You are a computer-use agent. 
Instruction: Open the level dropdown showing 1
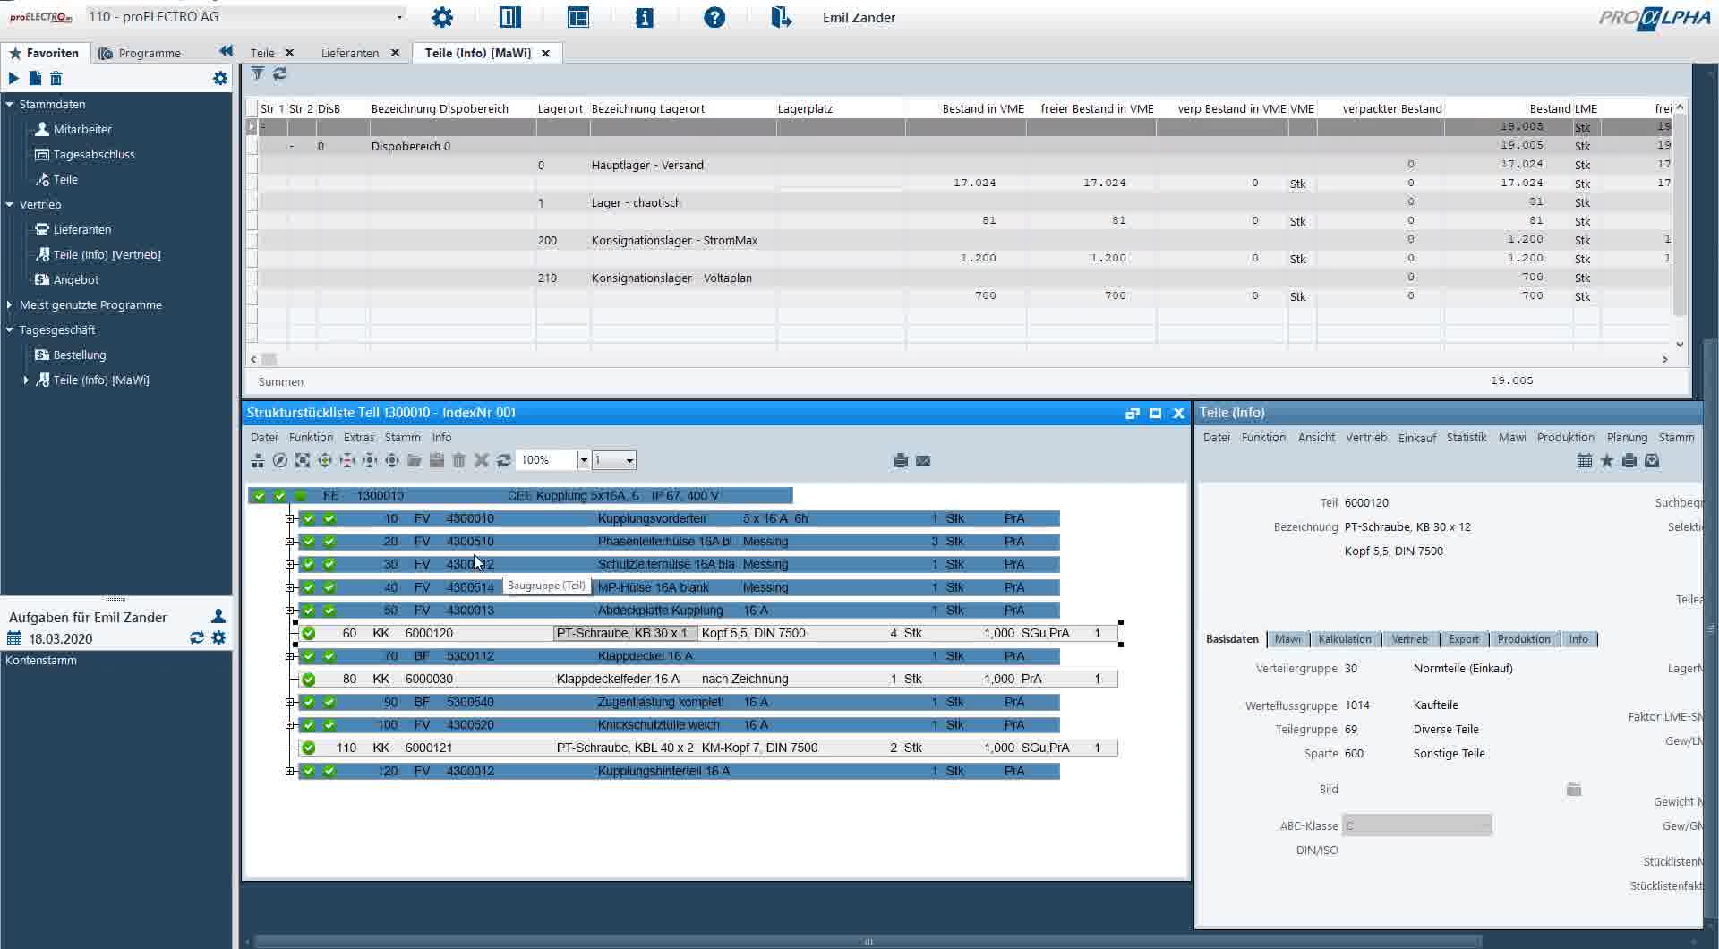click(x=629, y=460)
